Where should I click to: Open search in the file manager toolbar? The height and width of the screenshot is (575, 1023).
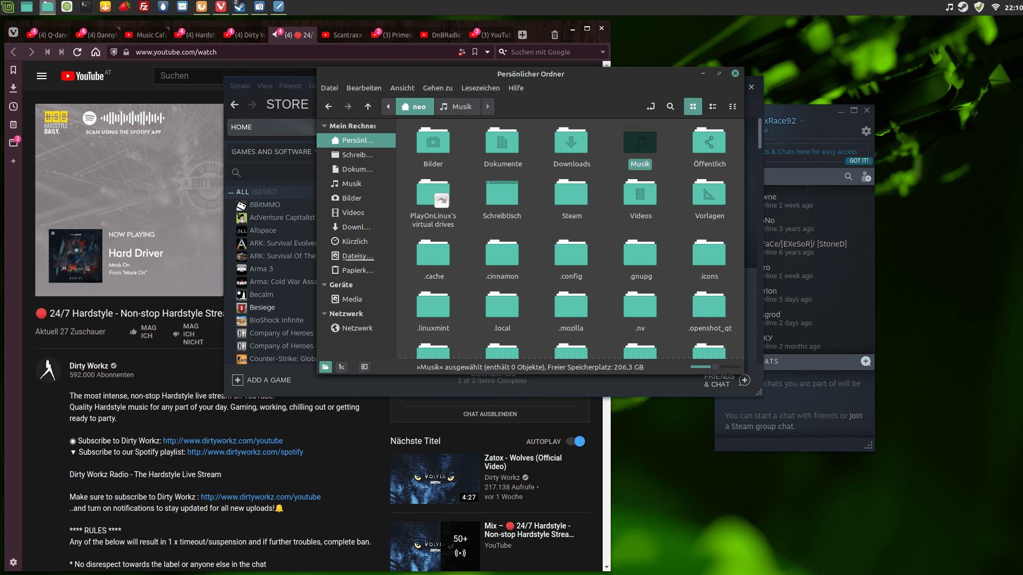pyautogui.click(x=670, y=106)
